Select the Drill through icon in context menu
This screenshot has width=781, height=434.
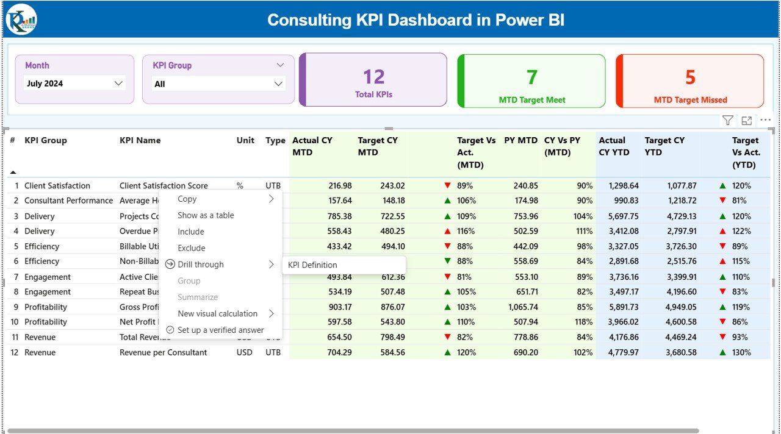[169, 264]
